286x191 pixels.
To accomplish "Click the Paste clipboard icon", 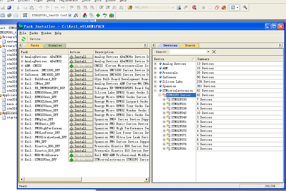I will click(x=32, y=8).
